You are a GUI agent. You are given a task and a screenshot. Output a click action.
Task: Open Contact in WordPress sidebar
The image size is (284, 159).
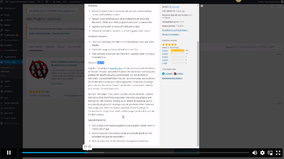pos(8,45)
